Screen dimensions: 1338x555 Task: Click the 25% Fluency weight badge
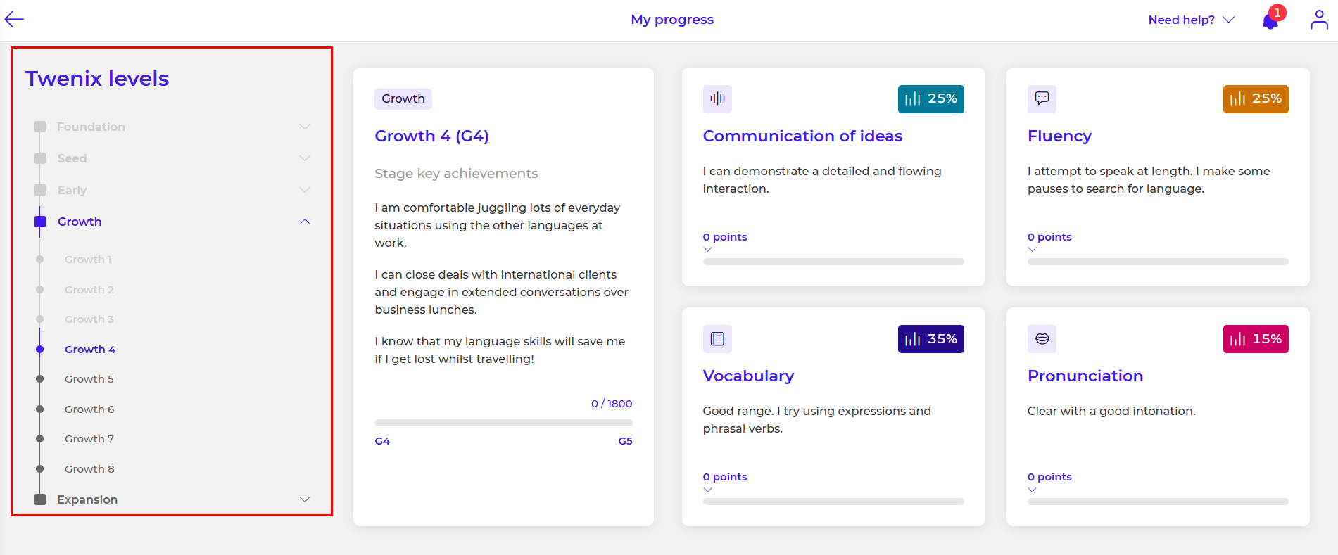1255,99
